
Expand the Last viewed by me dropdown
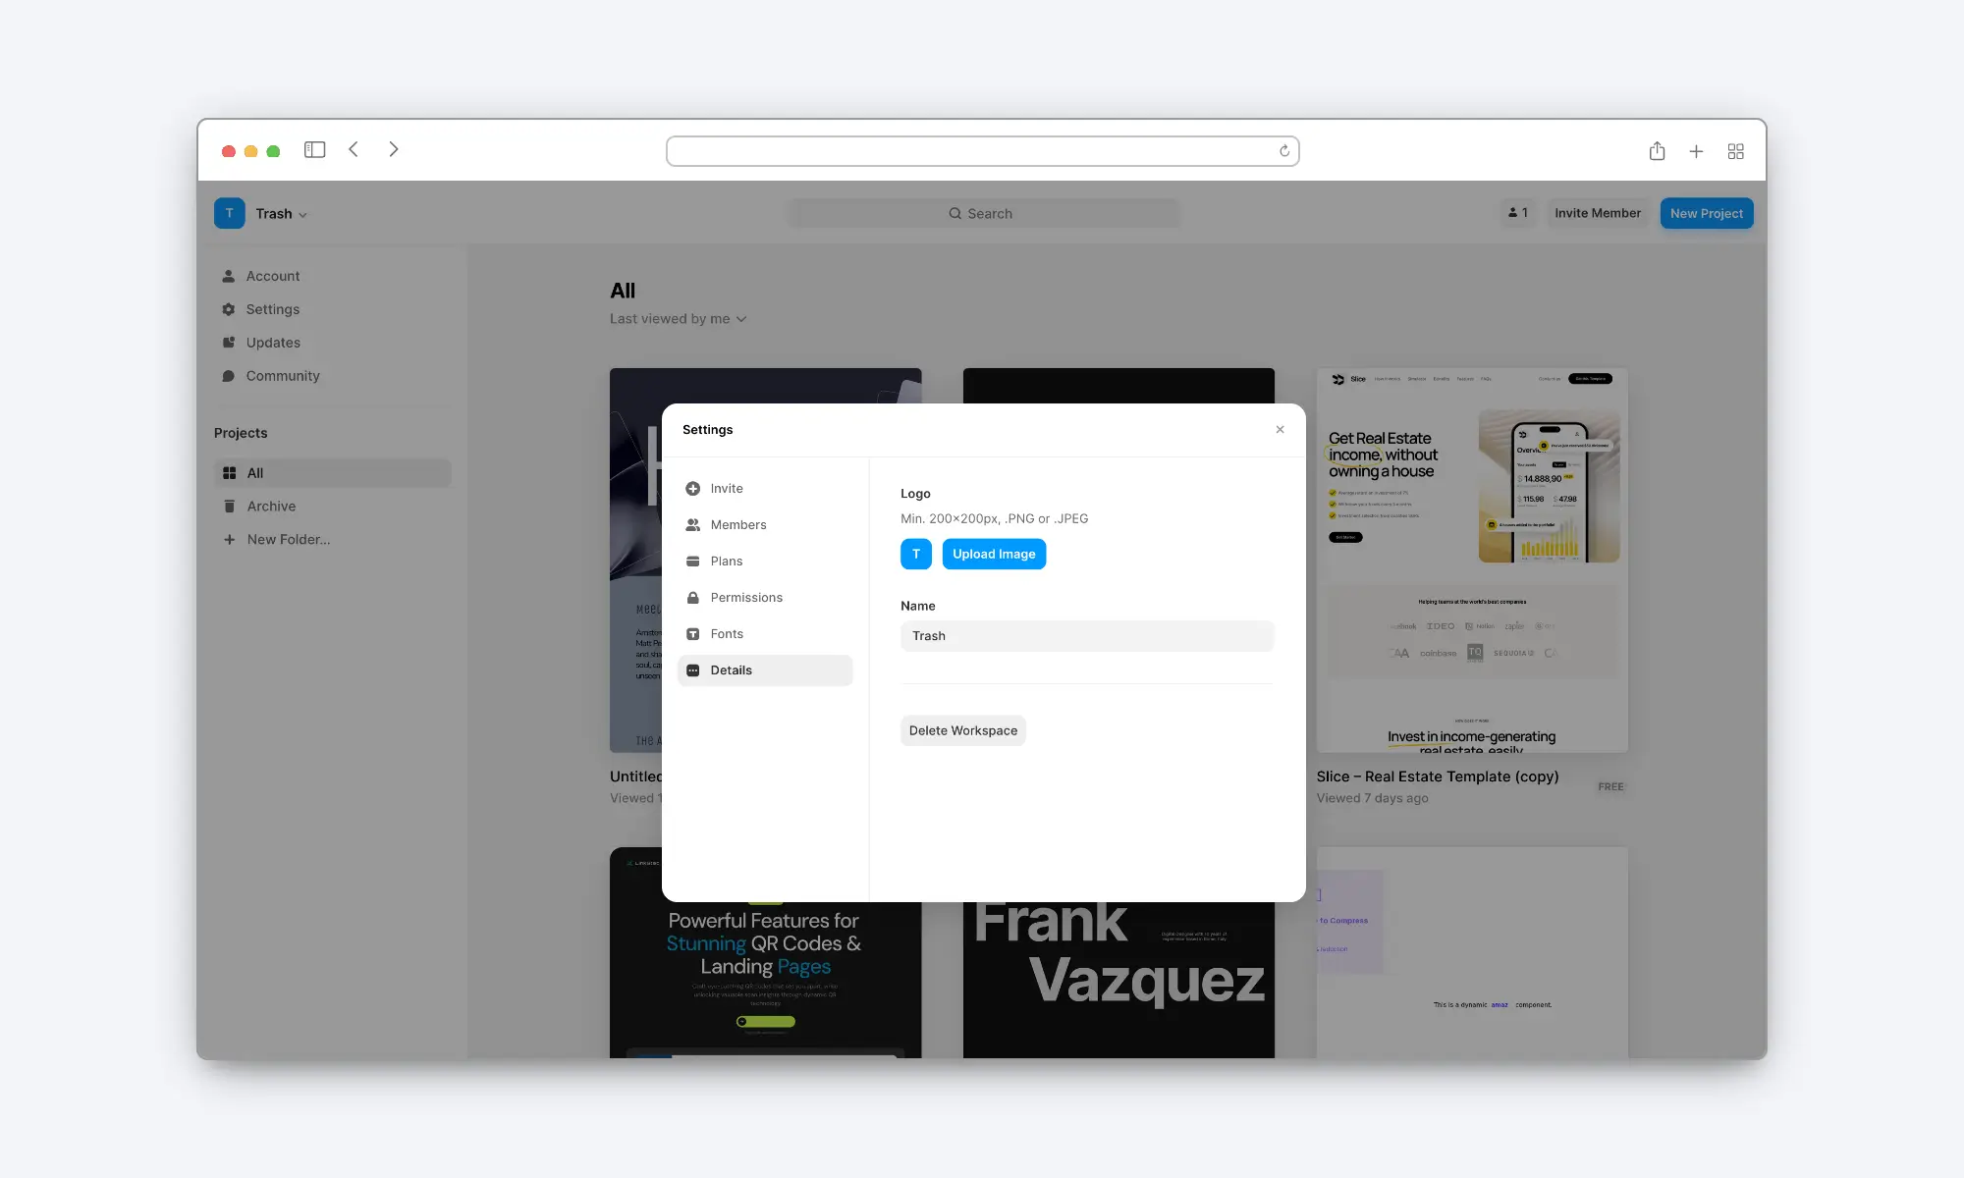pyautogui.click(x=678, y=318)
